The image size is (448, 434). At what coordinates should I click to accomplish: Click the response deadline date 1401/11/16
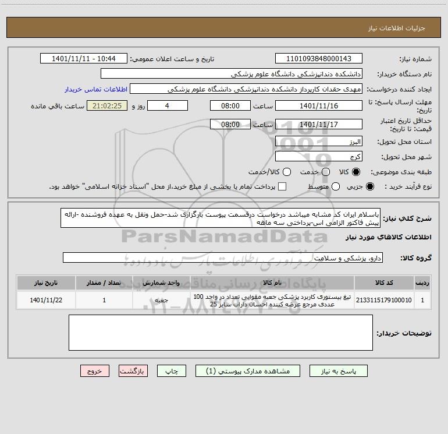tap(319, 105)
